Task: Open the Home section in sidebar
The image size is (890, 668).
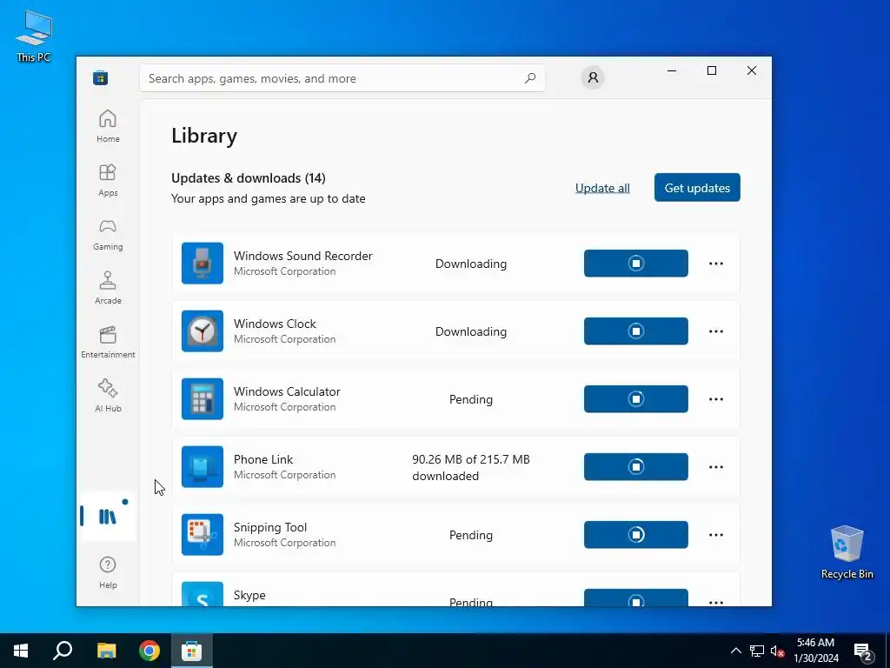Action: 108,126
